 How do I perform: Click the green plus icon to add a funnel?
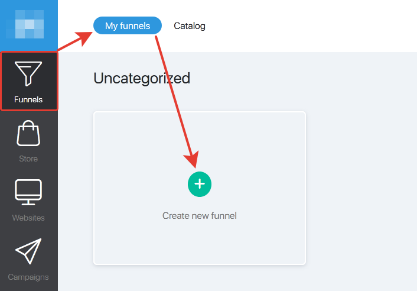click(200, 184)
